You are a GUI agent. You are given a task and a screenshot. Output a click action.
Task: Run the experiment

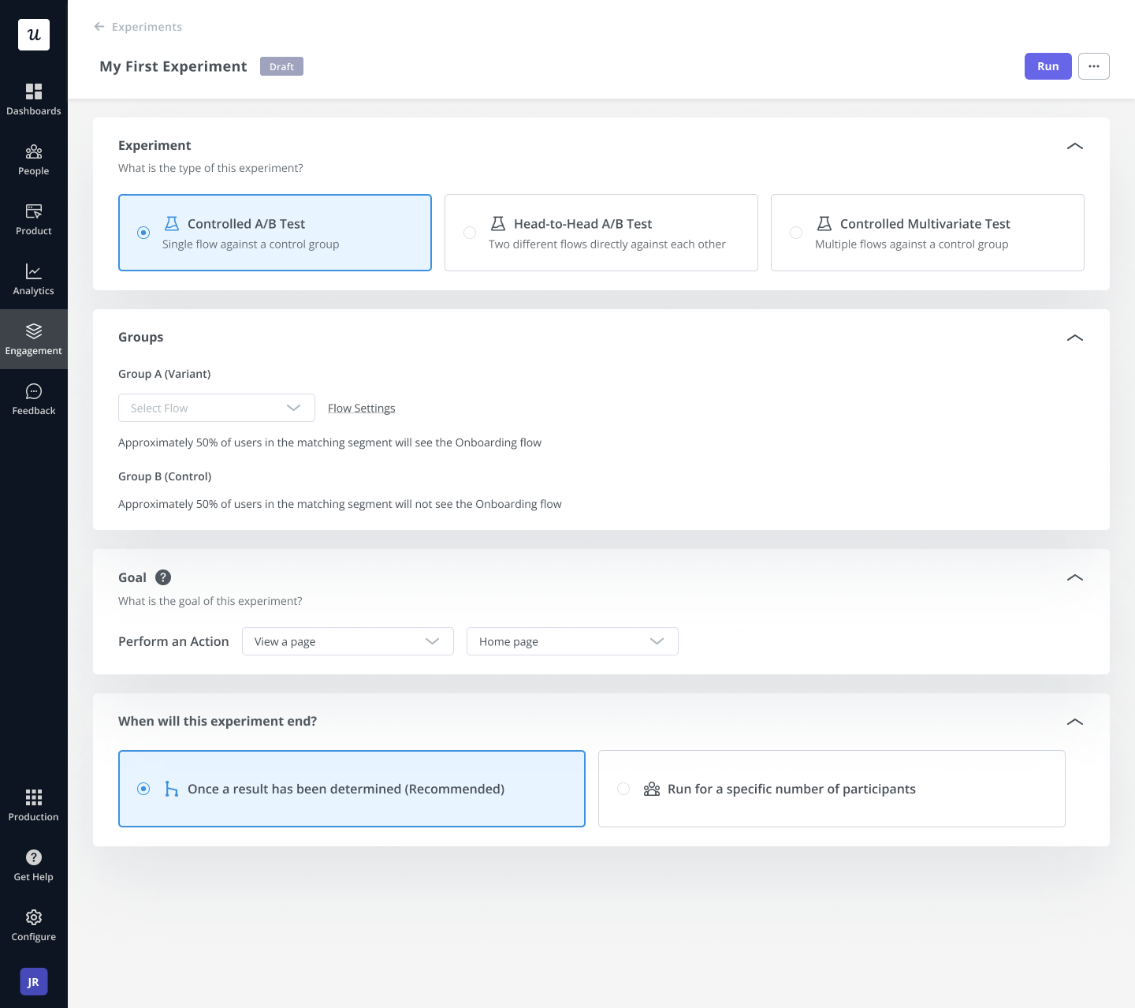(x=1048, y=66)
